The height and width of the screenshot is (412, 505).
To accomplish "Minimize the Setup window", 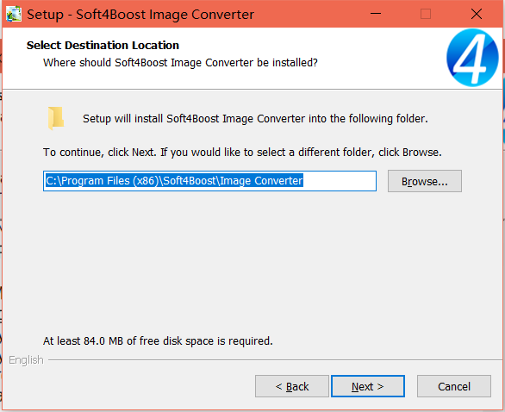I will coord(376,14).
